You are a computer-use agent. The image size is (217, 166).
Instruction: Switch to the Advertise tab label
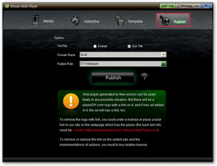pos(92,21)
